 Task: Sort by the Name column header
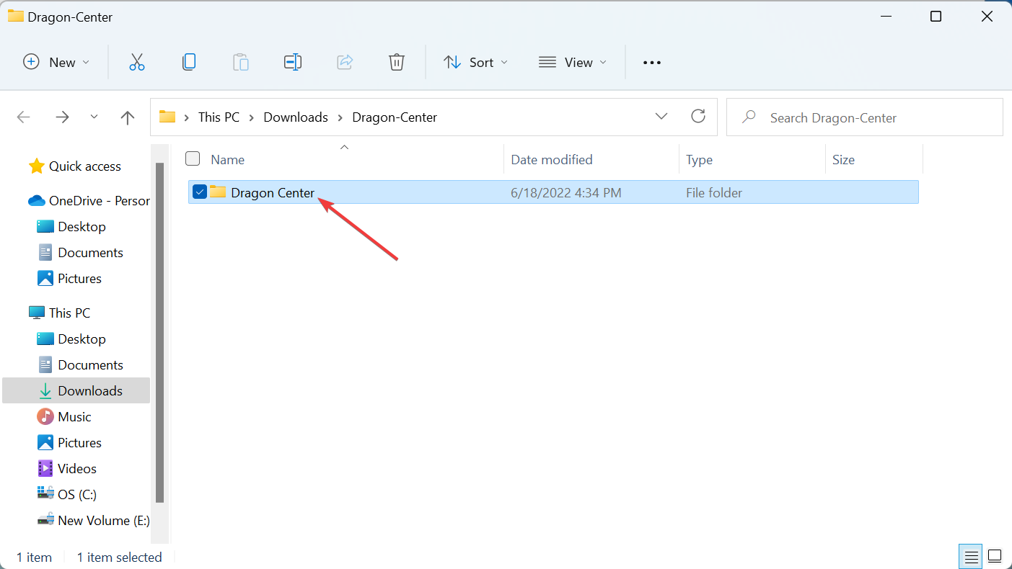[x=227, y=159]
